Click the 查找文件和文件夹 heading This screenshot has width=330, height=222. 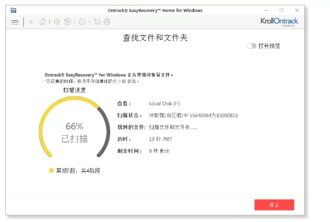155,38
